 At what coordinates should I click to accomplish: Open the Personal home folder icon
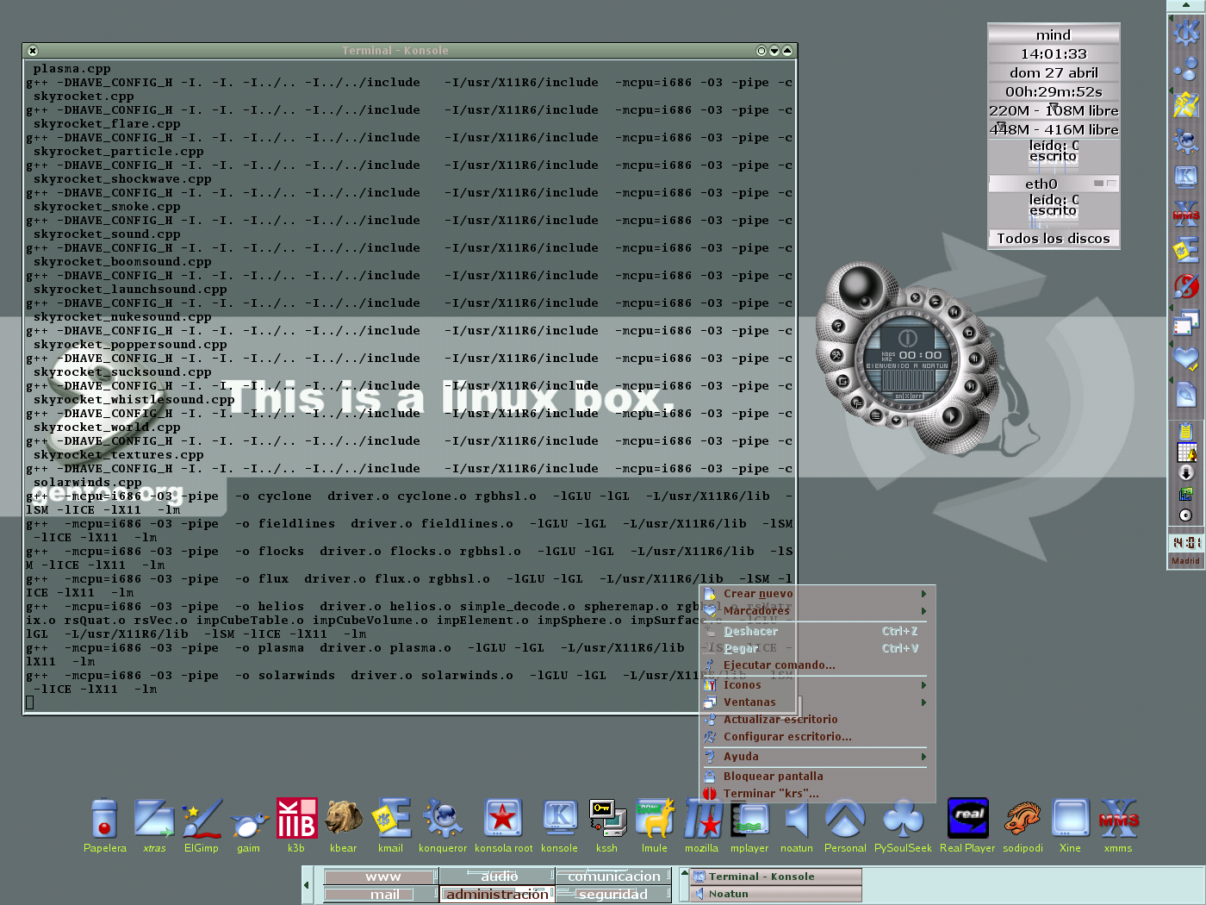pos(845,825)
